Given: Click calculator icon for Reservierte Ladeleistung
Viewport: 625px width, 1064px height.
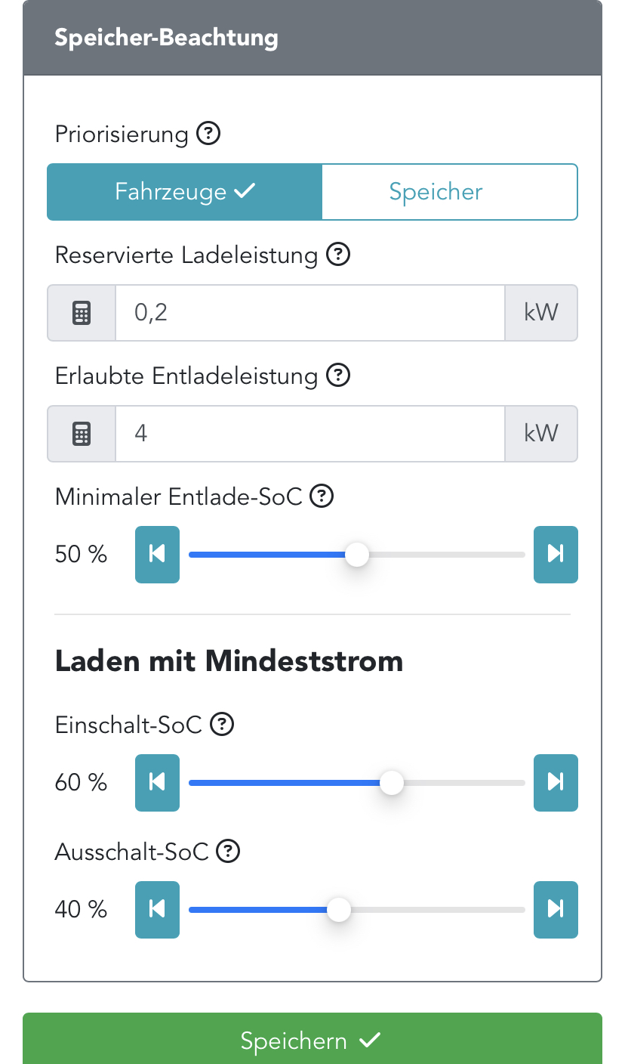Looking at the screenshot, I should coord(82,313).
